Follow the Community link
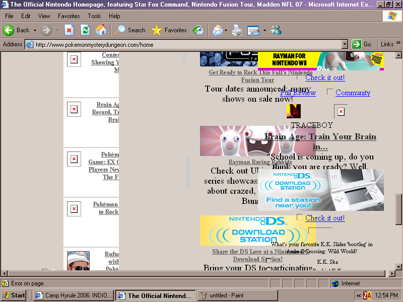The width and height of the screenshot is (403, 302). pyautogui.click(x=353, y=93)
